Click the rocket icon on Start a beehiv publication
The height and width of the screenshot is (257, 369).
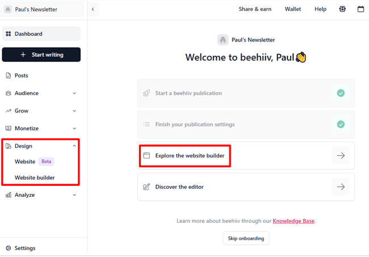(x=146, y=93)
